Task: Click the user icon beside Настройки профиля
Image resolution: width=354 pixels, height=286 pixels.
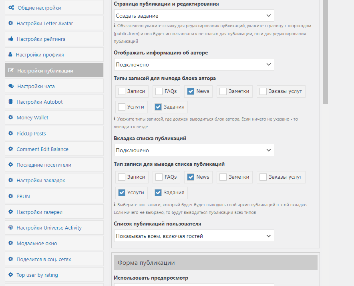Action: tap(11, 54)
